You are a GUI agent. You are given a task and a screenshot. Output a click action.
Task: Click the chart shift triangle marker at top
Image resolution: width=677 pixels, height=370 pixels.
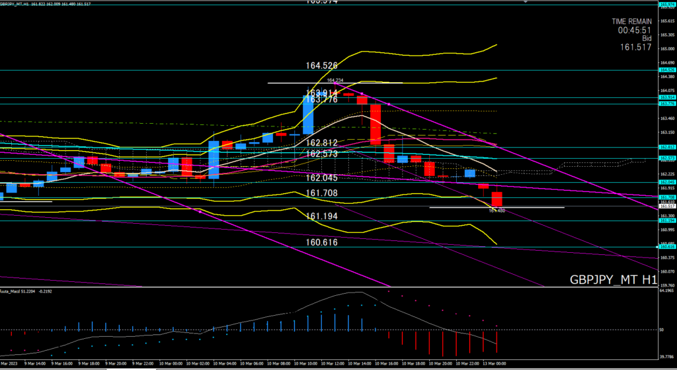pos(526,2)
